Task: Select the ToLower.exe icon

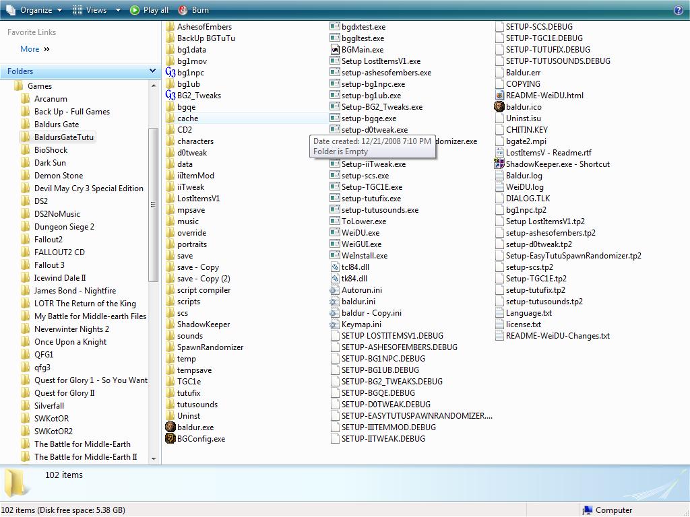Action: tap(335, 221)
